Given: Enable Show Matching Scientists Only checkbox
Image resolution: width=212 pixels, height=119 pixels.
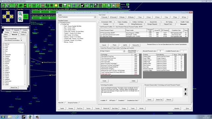Looking at the screenshot, I should pyautogui.click(x=138, y=51).
